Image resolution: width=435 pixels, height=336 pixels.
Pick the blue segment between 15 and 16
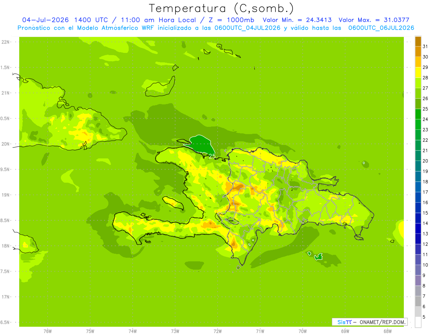[418, 208]
